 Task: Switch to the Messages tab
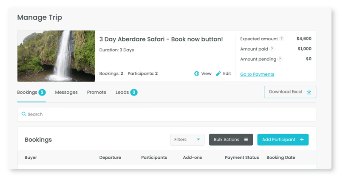coord(66,92)
